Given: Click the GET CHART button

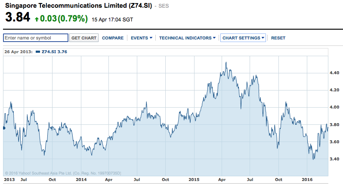Looking at the screenshot, I should 84,38.
